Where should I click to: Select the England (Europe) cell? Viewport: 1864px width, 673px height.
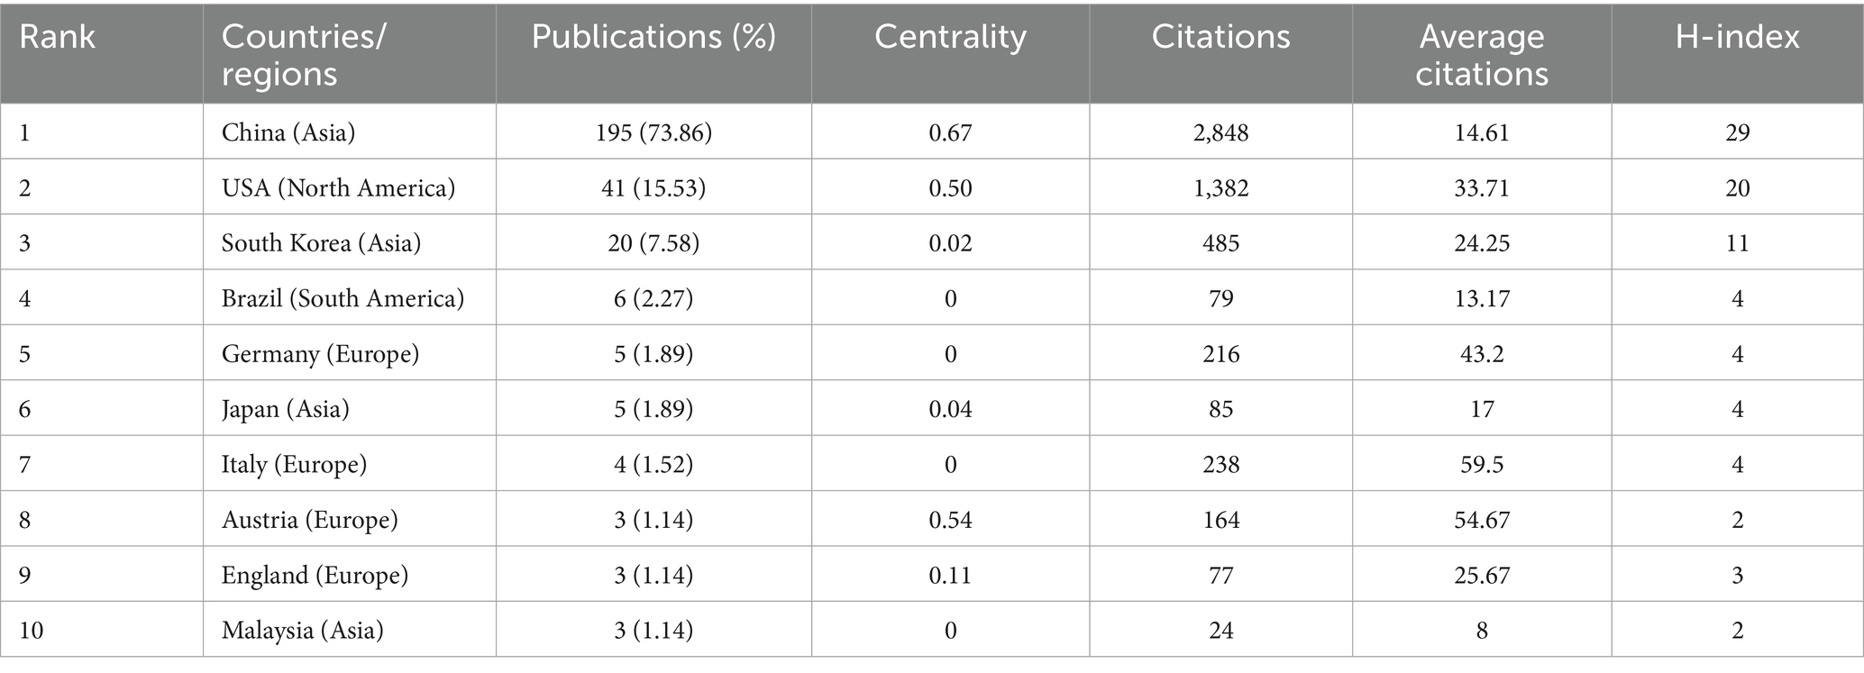click(x=315, y=575)
